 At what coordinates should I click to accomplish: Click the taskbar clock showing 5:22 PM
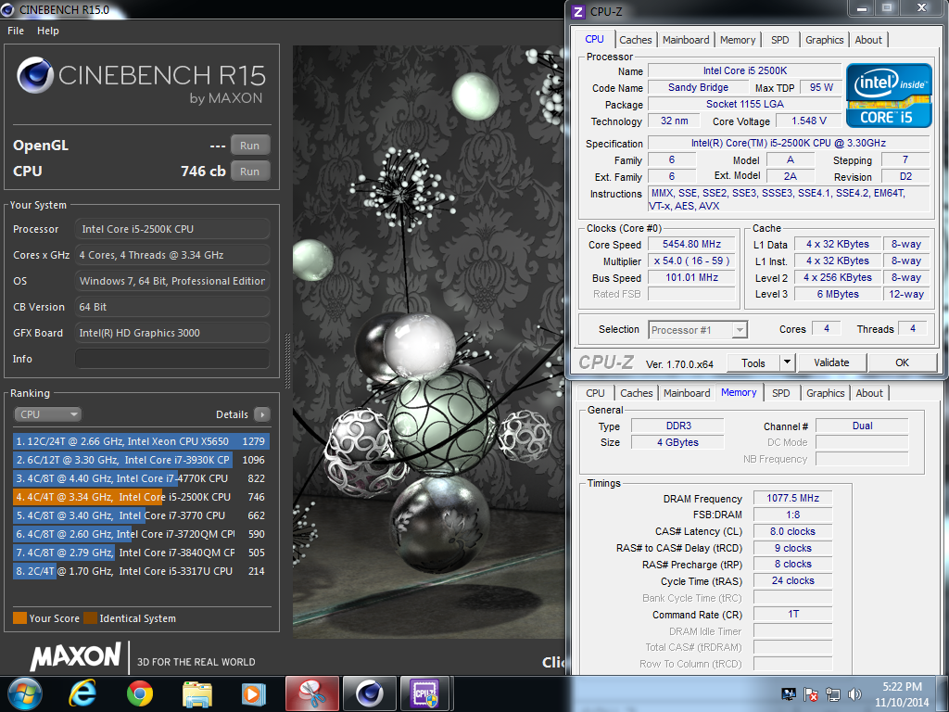(x=902, y=694)
